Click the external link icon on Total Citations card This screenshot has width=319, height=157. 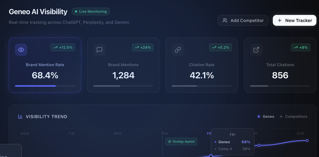(x=256, y=50)
